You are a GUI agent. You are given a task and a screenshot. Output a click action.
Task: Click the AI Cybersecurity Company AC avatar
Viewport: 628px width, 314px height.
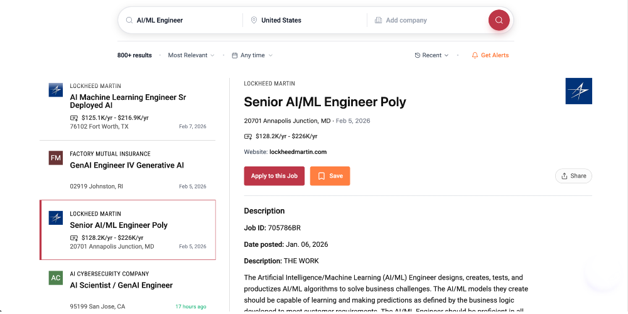point(56,278)
